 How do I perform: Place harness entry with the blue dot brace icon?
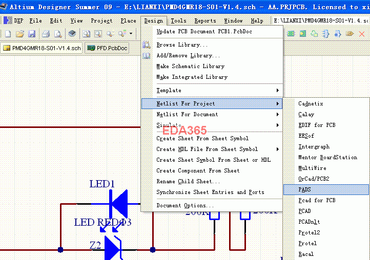(x=338, y=34)
